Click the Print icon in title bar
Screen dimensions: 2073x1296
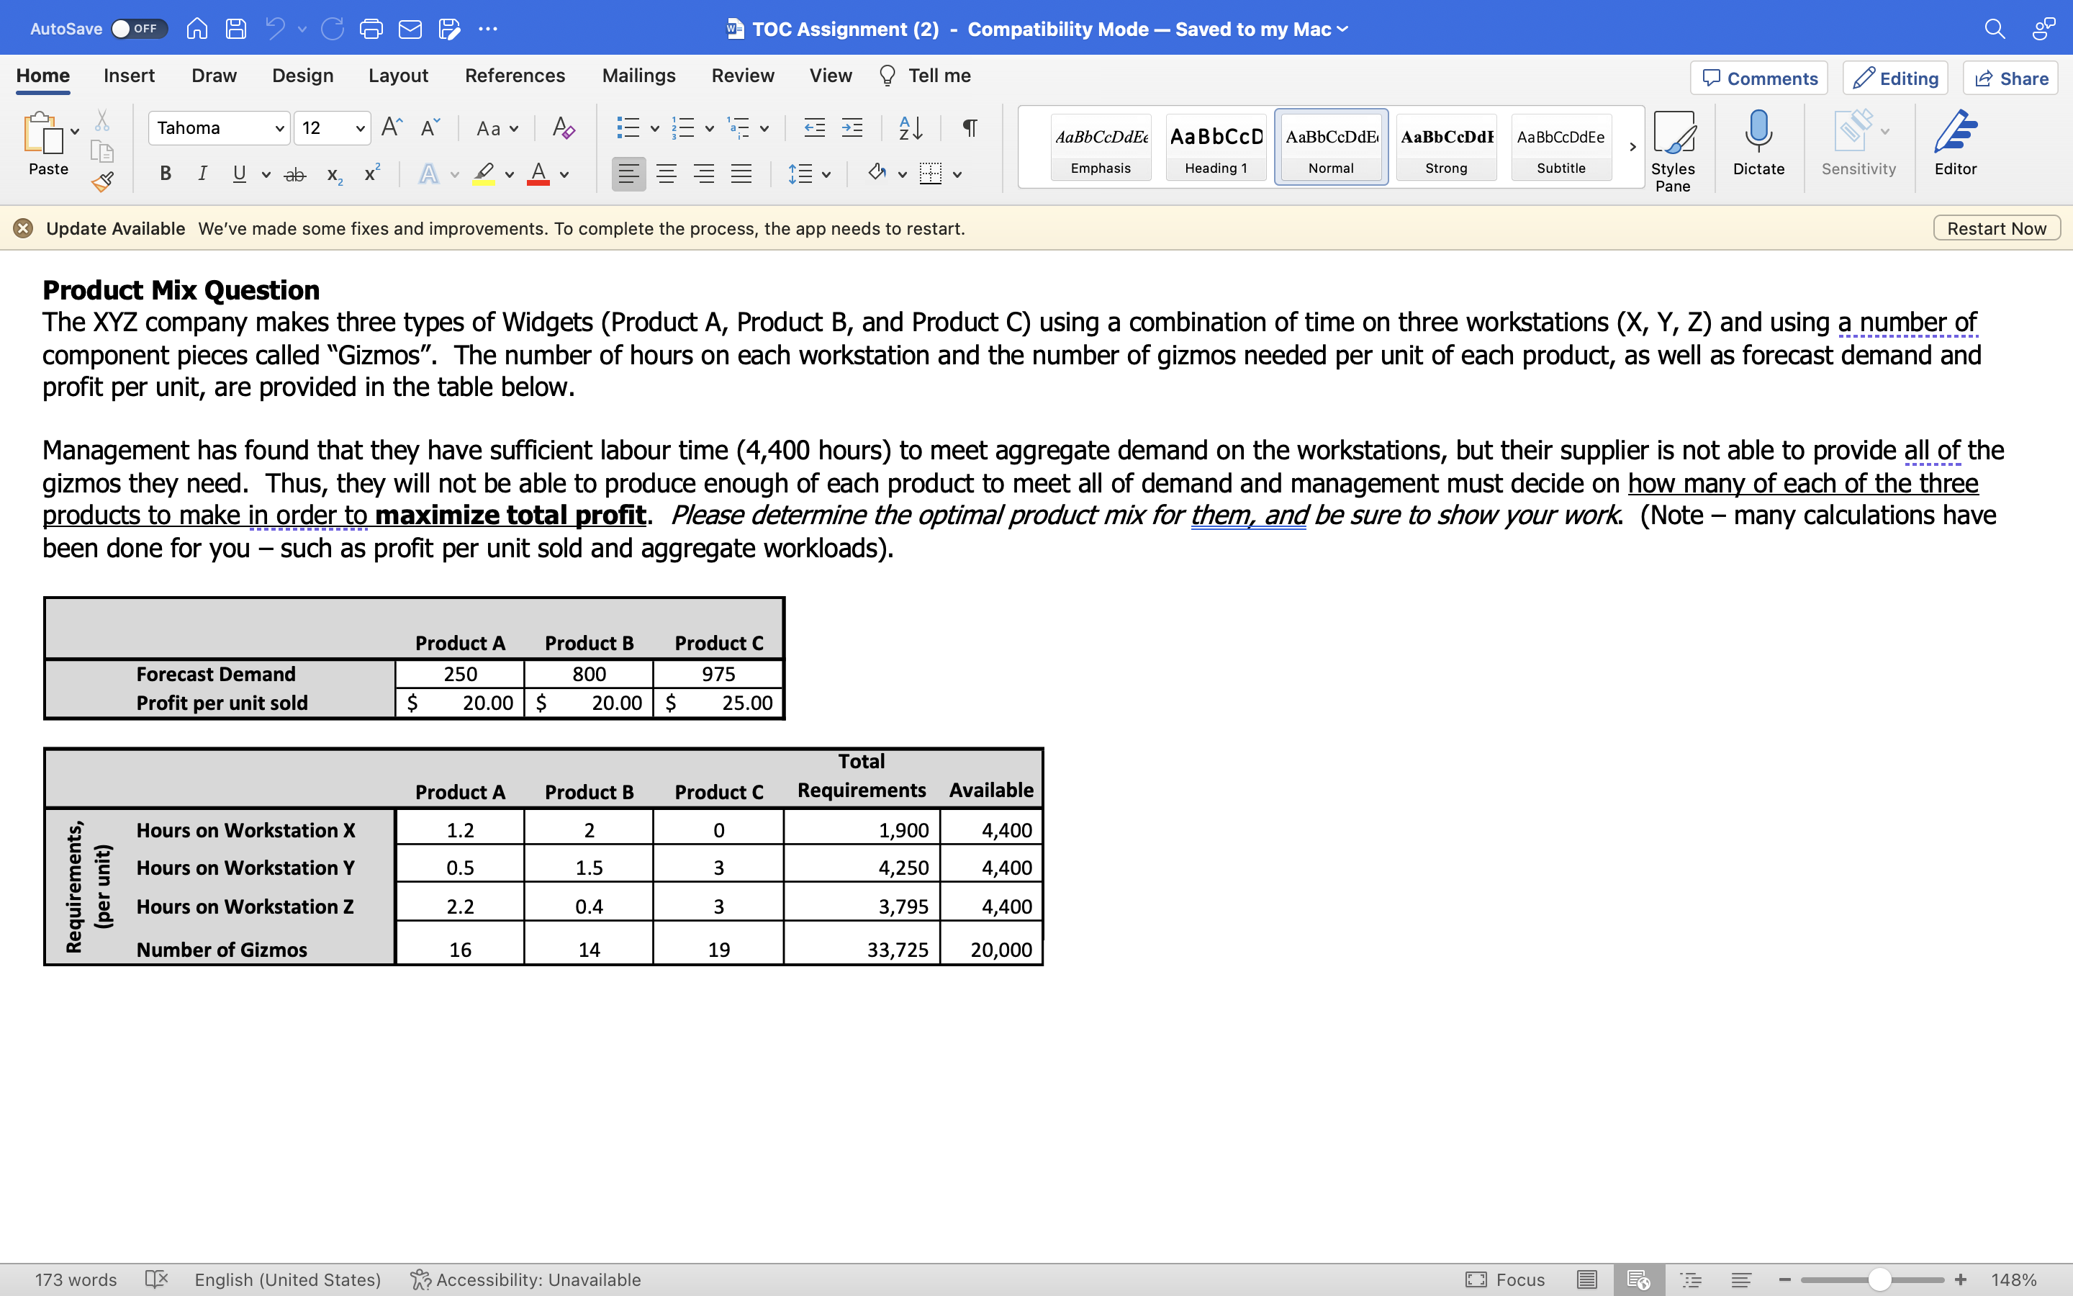[371, 29]
